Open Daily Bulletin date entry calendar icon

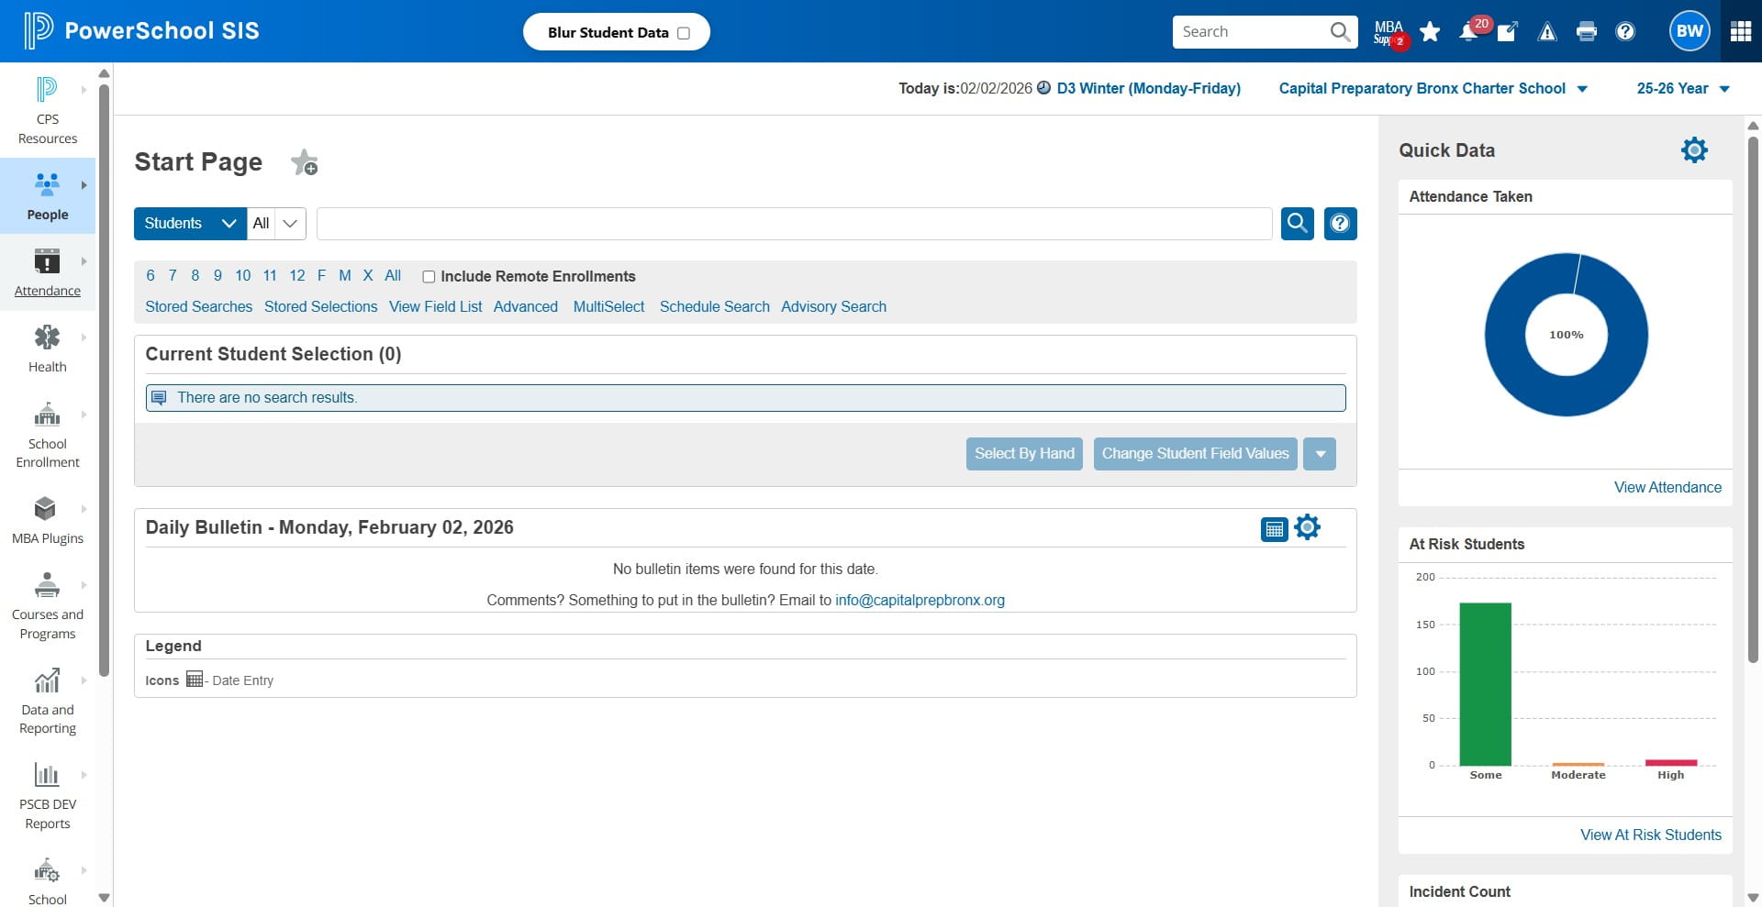[1274, 529]
